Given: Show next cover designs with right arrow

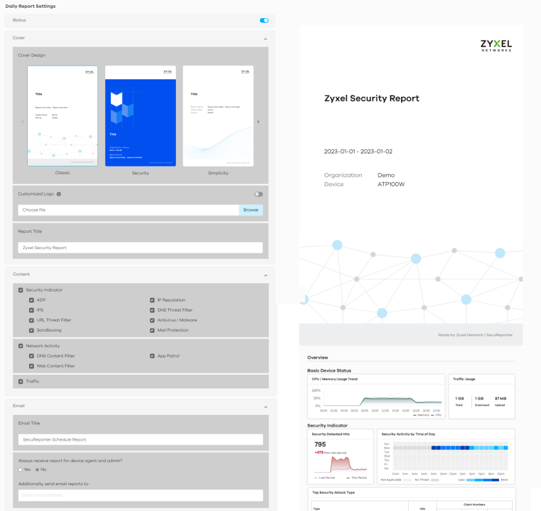Looking at the screenshot, I should (258, 122).
